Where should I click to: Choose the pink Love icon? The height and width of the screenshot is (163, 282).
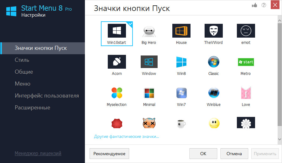click(x=246, y=93)
